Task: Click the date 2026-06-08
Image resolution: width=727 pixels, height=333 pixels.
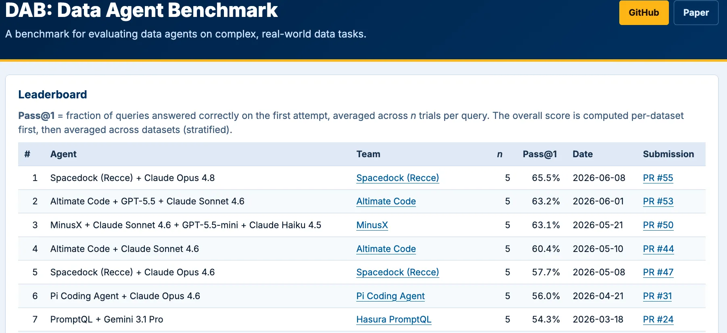Action: (x=599, y=178)
